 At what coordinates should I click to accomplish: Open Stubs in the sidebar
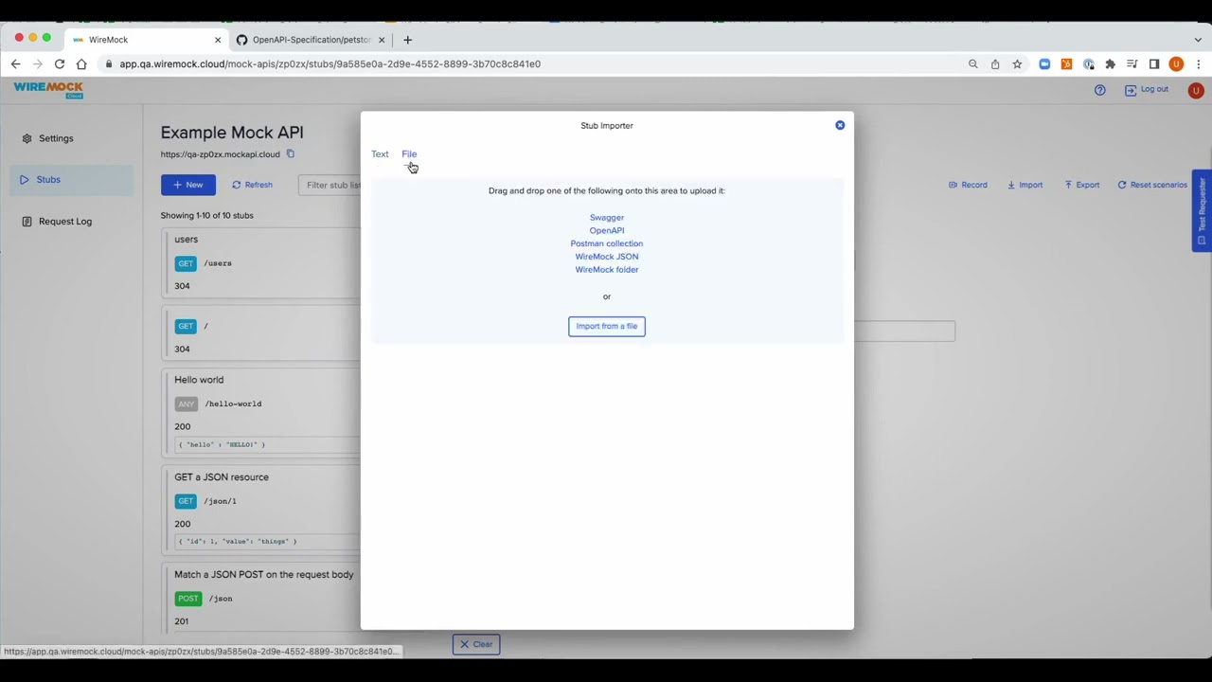coord(72,180)
